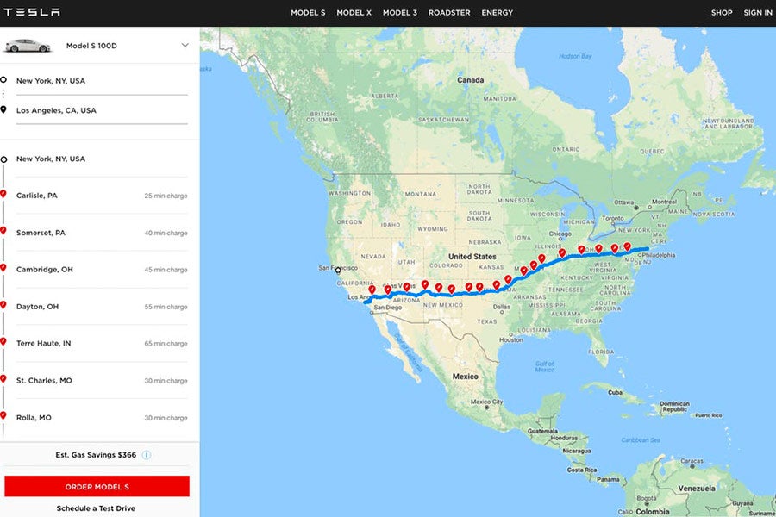Expand the Model S 100D vehicle dropdown
The image size is (776, 517).
tap(185, 45)
